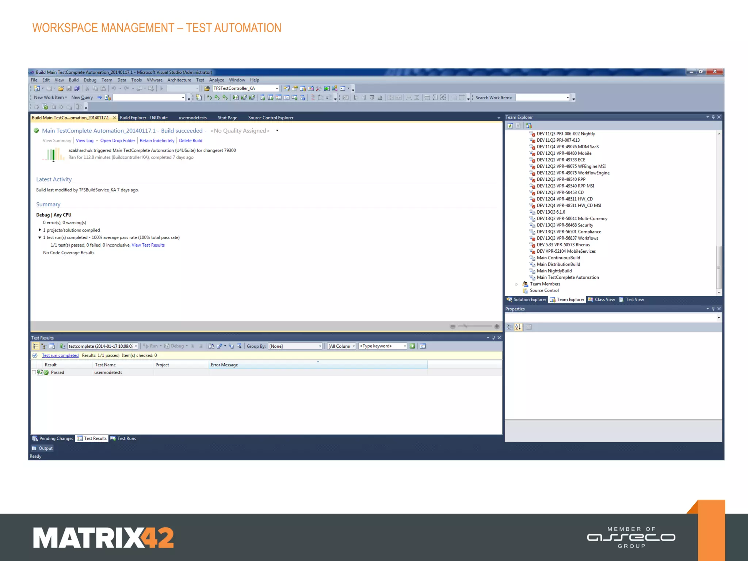Click the New Project icon in main toolbar
This screenshot has width=748, height=561.
coord(37,88)
